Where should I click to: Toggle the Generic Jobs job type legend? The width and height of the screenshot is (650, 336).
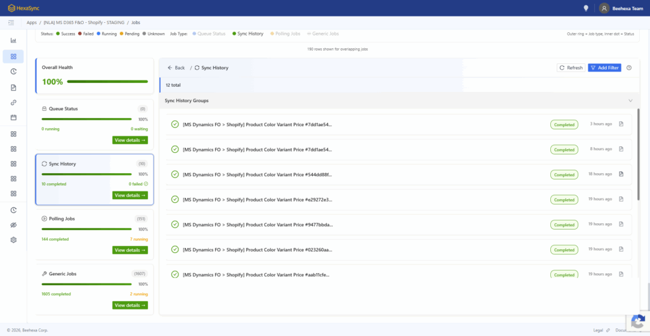click(x=322, y=34)
